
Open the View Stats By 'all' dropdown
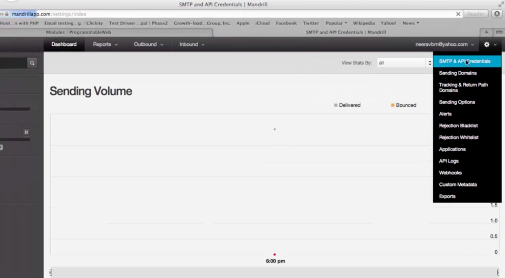click(x=405, y=63)
